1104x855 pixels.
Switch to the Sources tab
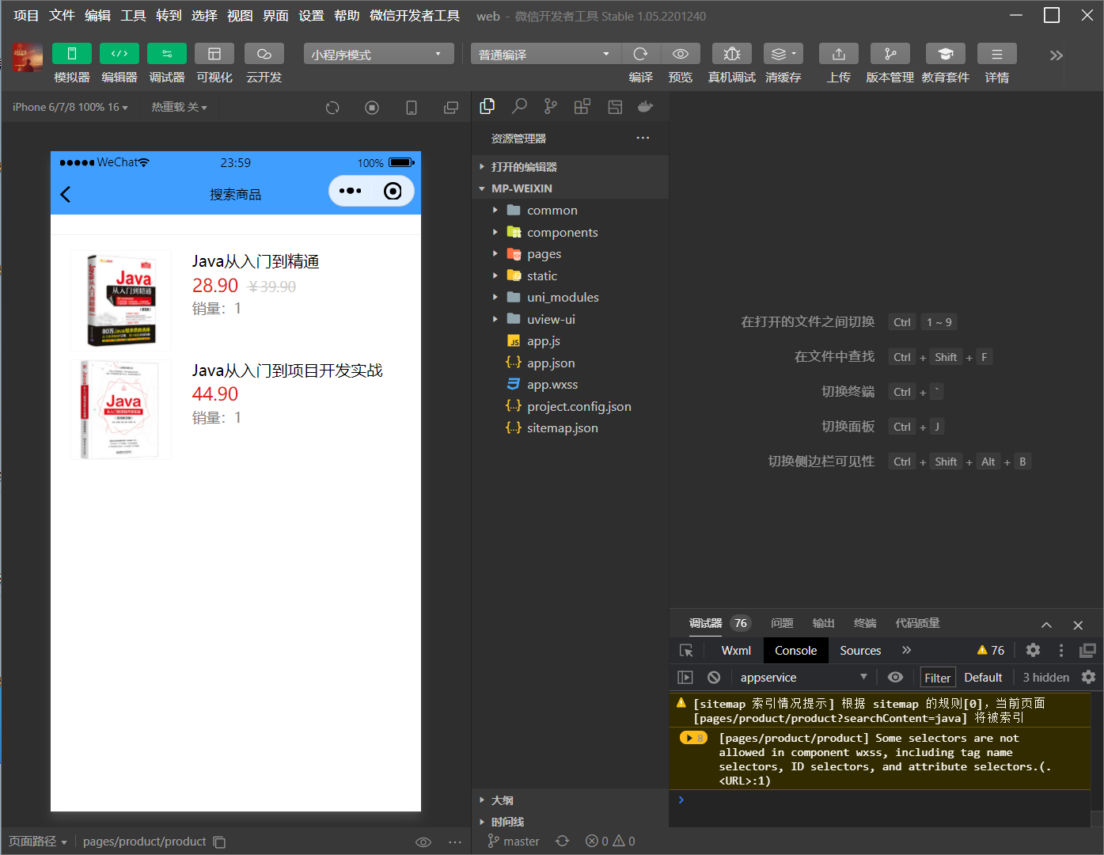(860, 650)
